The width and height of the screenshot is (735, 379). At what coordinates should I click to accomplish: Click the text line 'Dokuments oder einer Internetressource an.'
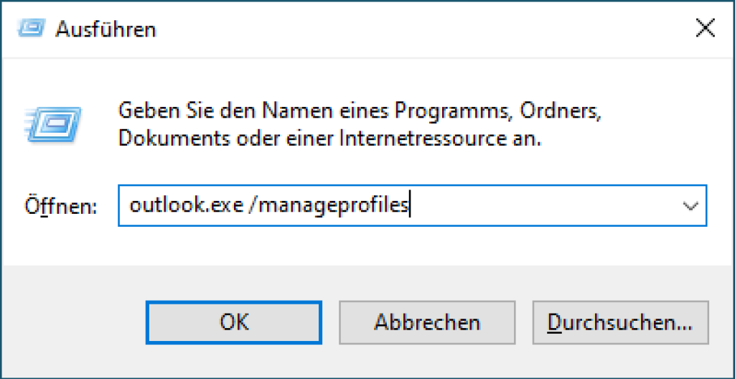(x=329, y=139)
